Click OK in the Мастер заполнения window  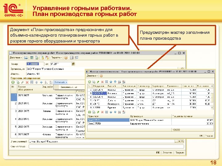coord(201,136)
